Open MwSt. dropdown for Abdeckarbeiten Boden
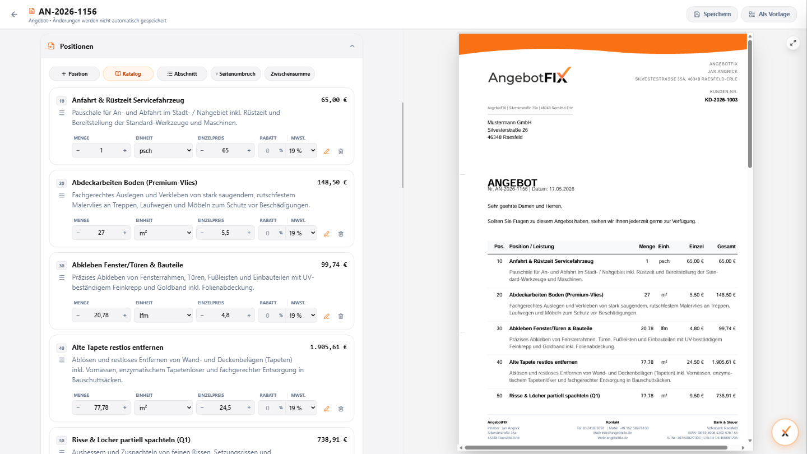The image size is (807, 454). click(x=302, y=233)
